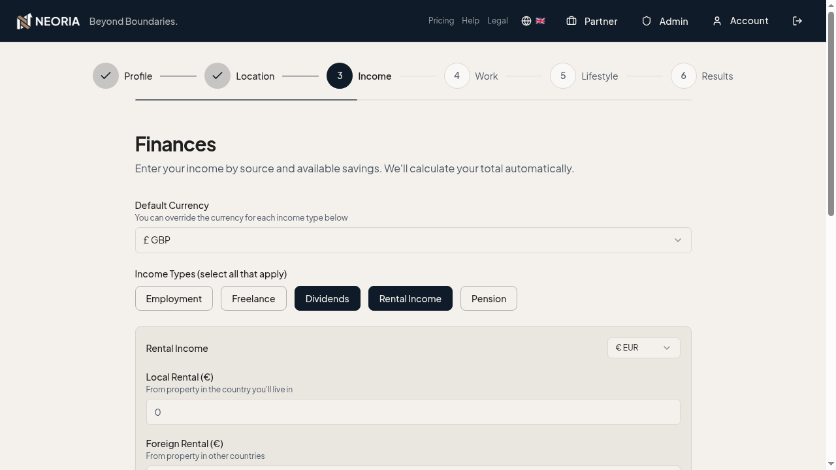Screen dimensions: 836x470
Task: Click the Profile step checkmark circle
Action: click(x=106, y=76)
